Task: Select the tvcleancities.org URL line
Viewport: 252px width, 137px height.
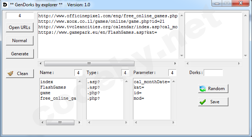Action: click(x=108, y=27)
